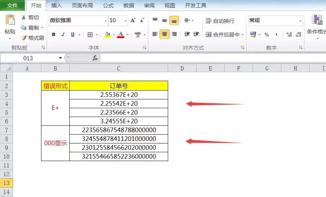Align text right
Screen dimensions: 326x197
point(174,34)
